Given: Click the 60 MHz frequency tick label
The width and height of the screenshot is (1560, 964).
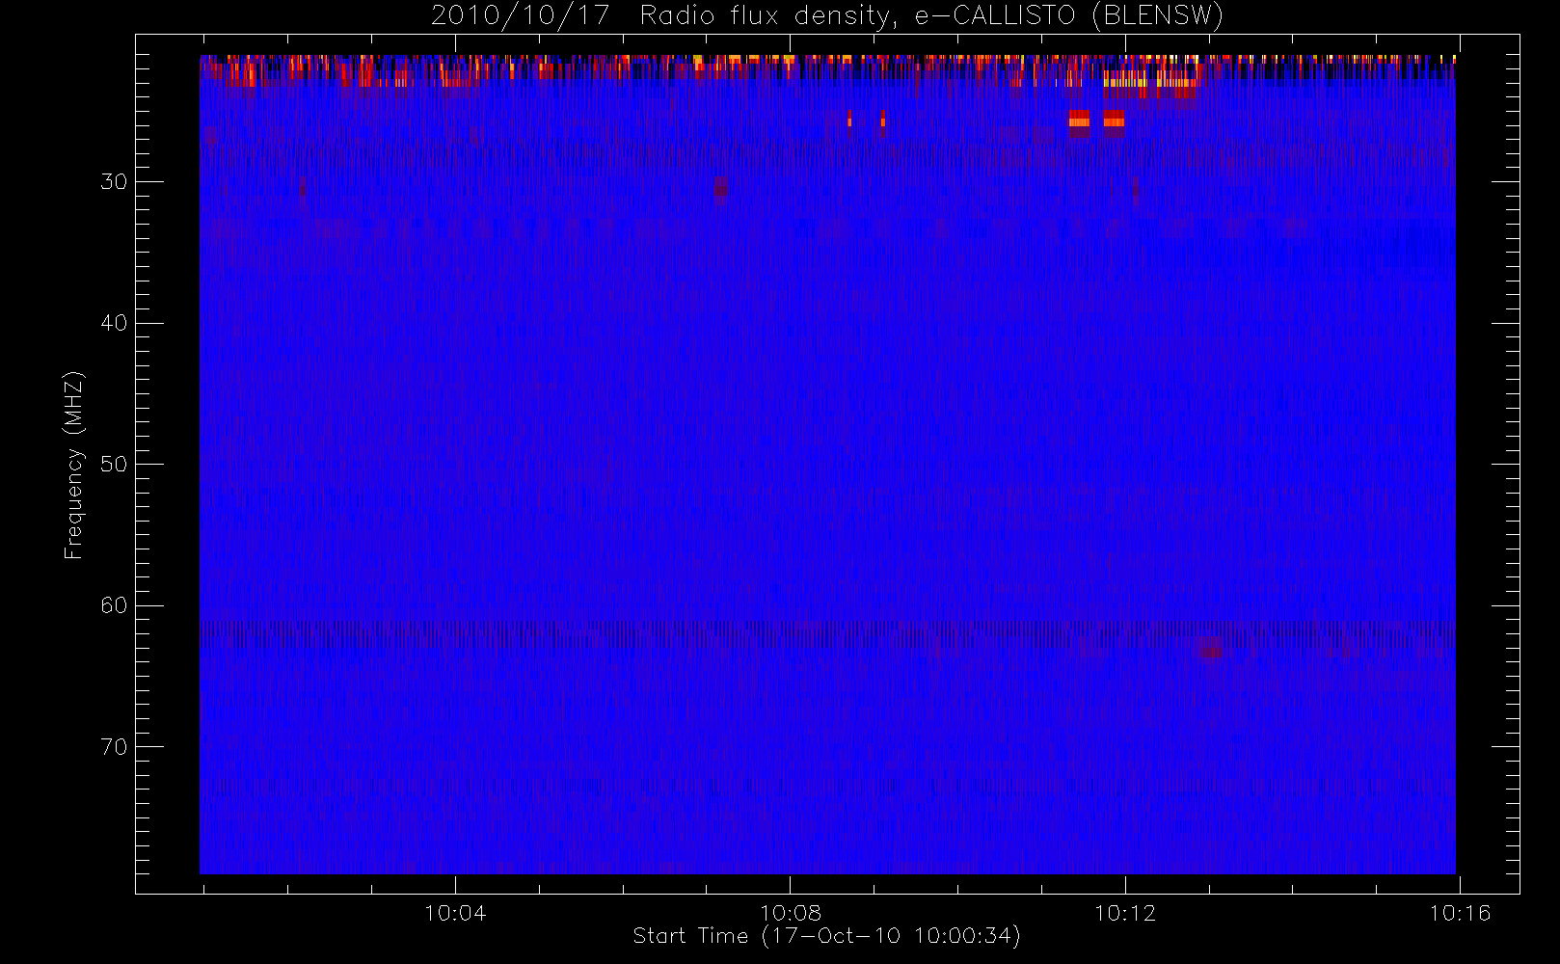Looking at the screenshot, I should click(x=114, y=605).
